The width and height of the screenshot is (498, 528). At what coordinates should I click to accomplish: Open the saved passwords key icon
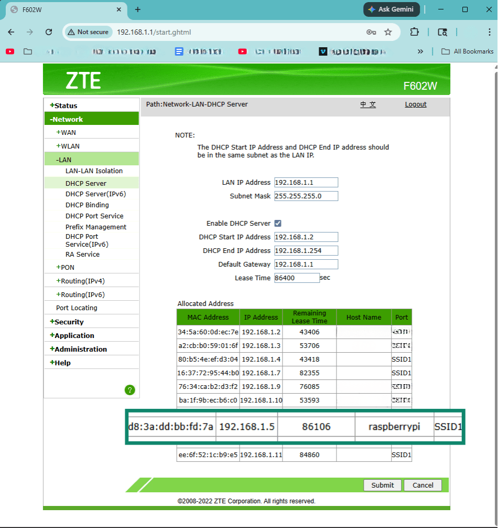point(371,32)
